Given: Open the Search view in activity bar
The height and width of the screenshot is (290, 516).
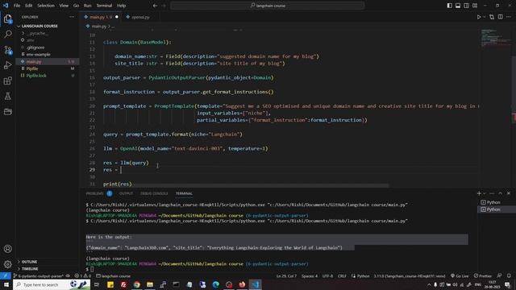Looking at the screenshot, I should (8, 34).
